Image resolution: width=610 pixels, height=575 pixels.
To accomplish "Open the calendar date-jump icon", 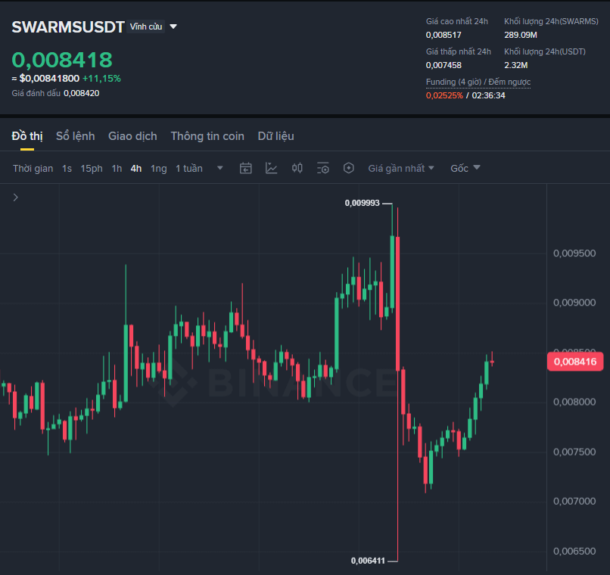I will [x=245, y=169].
